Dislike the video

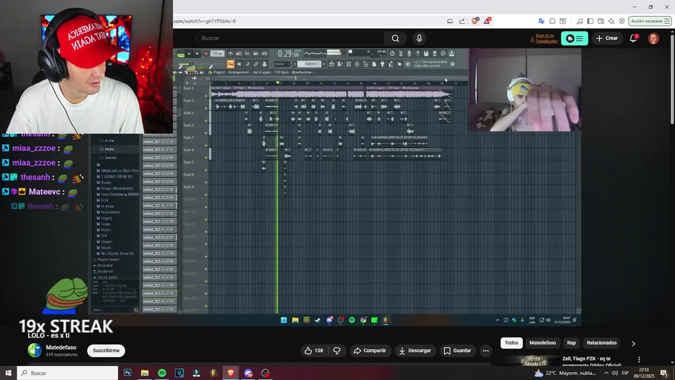pyautogui.click(x=337, y=350)
